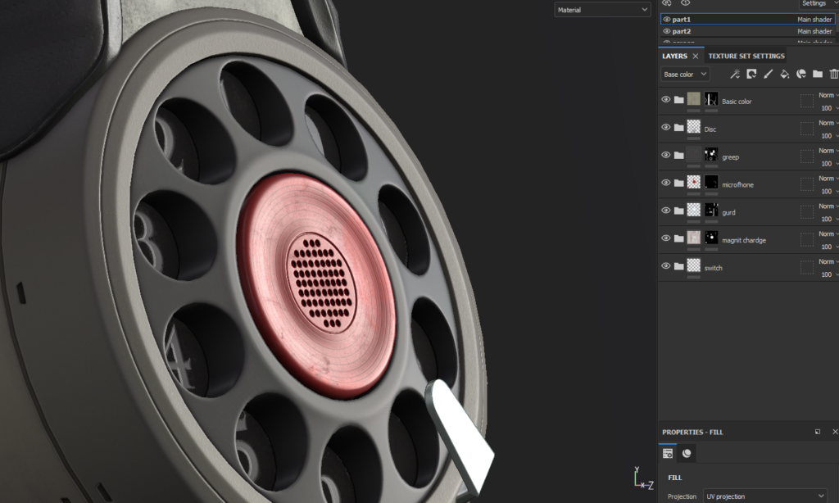Image resolution: width=839 pixels, height=503 pixels.
Task: Click the Add group folder icon
Action: (x=817, y=74)
